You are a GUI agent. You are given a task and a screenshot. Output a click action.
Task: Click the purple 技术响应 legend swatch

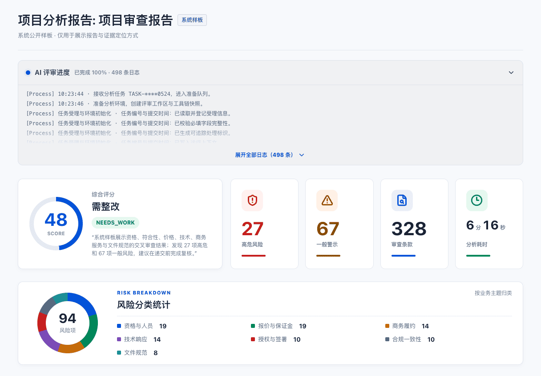119,339
